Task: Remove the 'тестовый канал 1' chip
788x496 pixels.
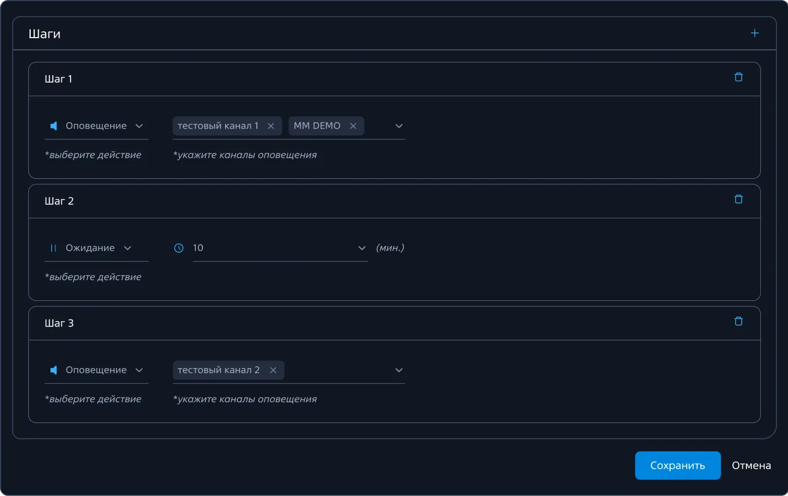Action: pyautogui.click(x=271, y=126)
